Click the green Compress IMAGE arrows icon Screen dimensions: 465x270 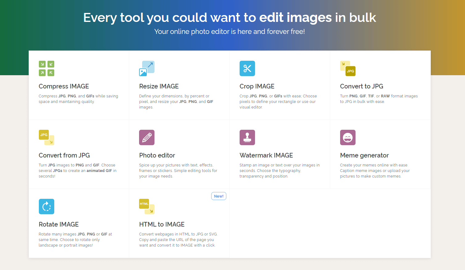(x=47, y=68)
